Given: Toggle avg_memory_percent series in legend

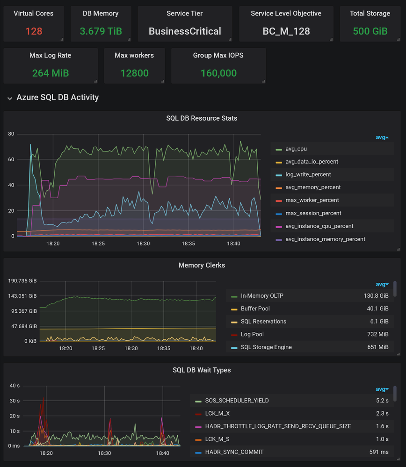Looking at the screenshot, I should (x=313, y=187).
